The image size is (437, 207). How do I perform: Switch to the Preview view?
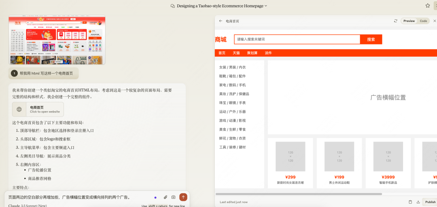click(409, 21)
